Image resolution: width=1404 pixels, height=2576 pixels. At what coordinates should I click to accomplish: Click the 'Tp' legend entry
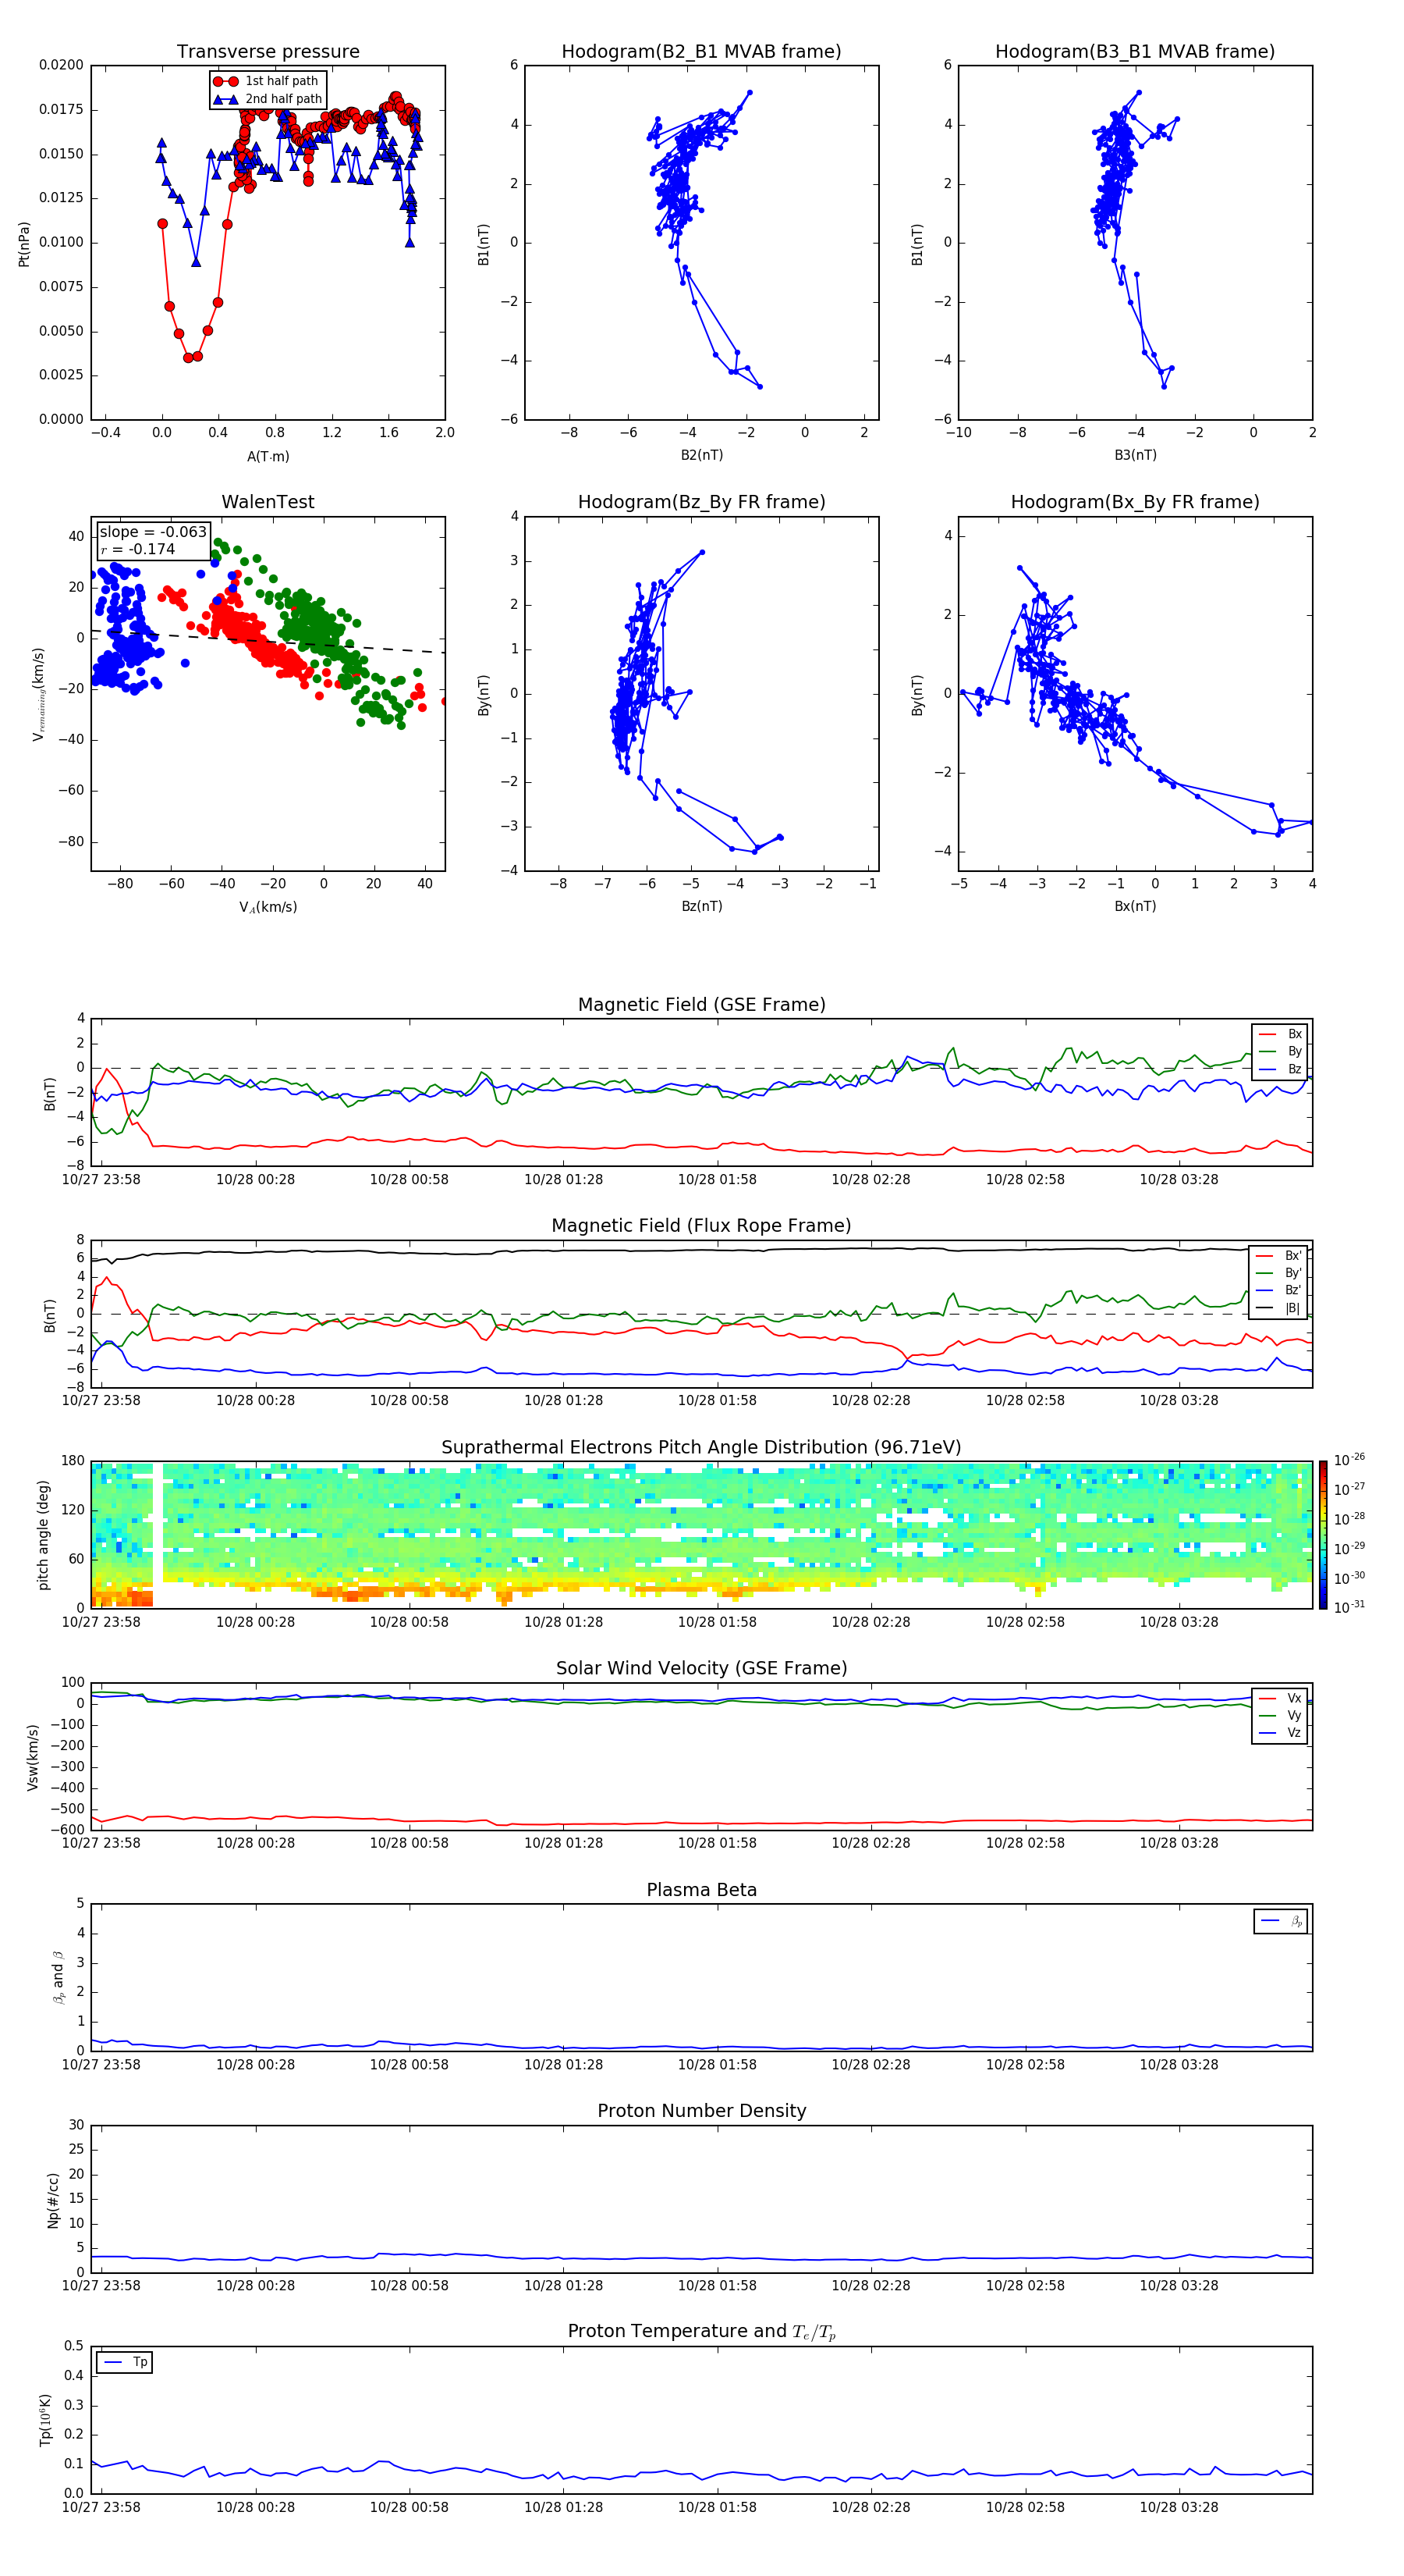[x=125, y=2362]
